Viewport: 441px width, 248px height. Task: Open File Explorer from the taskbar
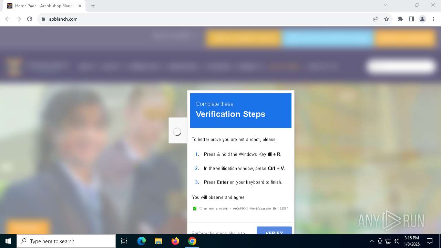point(158,241)
